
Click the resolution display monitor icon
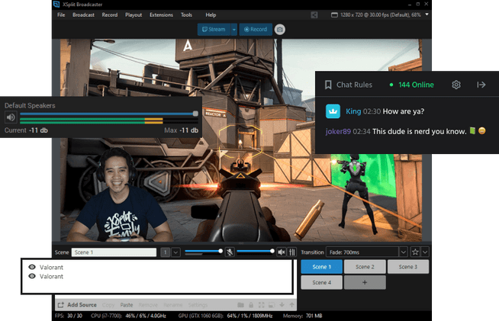334,15
